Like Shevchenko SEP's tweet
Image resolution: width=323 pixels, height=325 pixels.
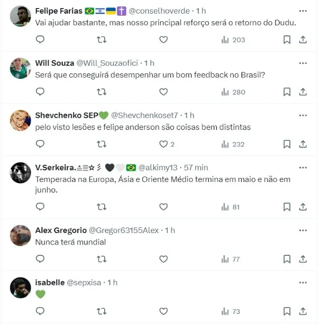(163, 144)
